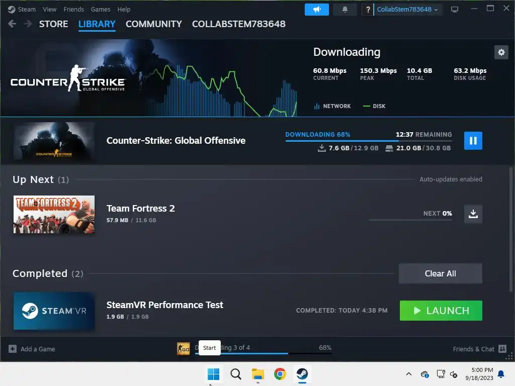Viewport: 515px width, 386px height.
Task: Open Windows Search on the taskbar
Action: pyautogui.click(x=235, y=374)
